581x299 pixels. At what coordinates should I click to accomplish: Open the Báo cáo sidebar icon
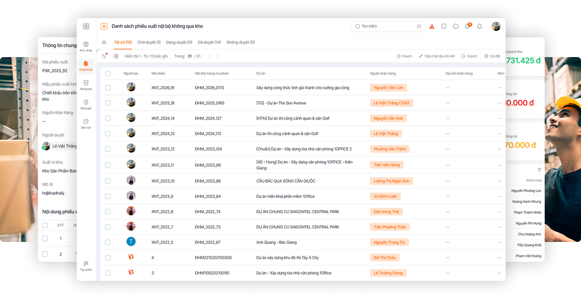point(86,124)
